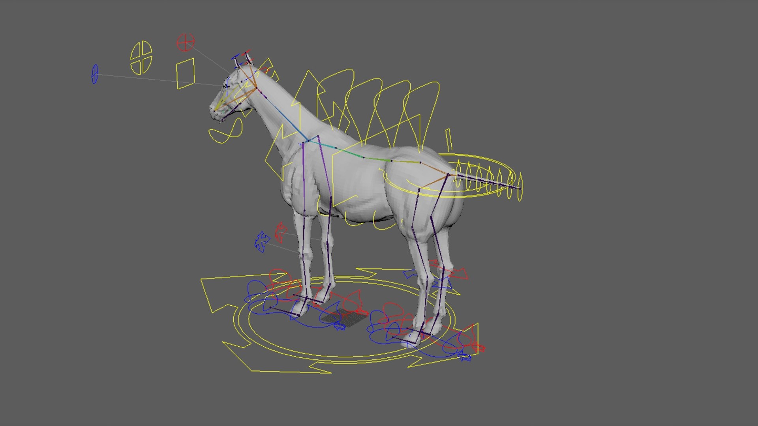Pick the yellow square head control

(186, 73)
